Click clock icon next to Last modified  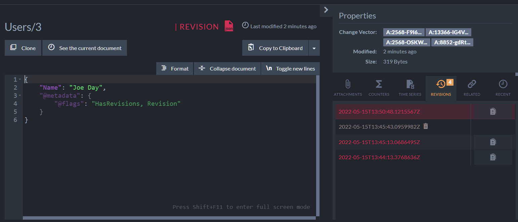(x=246, y=26)
